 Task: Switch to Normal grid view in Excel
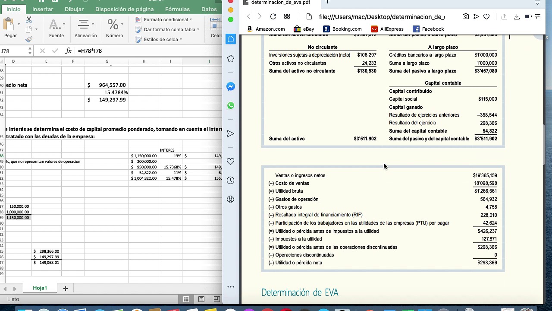coord(186,299)
